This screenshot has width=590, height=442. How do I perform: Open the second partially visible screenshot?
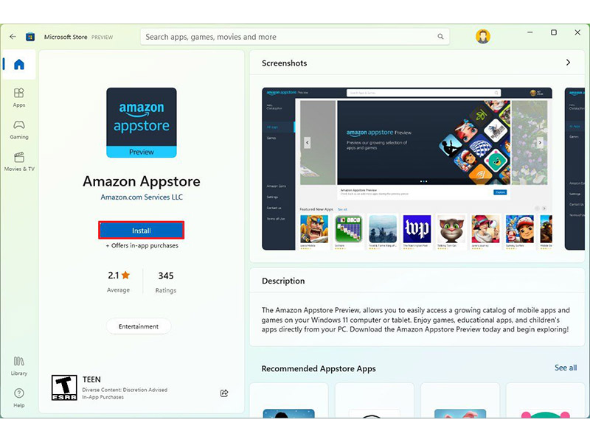(x=575, y=169)
